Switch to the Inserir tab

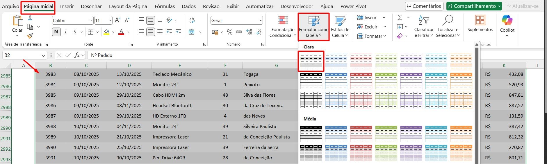(x=67, y=6)
